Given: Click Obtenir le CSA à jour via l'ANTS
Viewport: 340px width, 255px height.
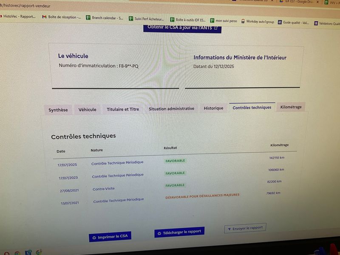Looking at the screenshot, I should point(182,28).
